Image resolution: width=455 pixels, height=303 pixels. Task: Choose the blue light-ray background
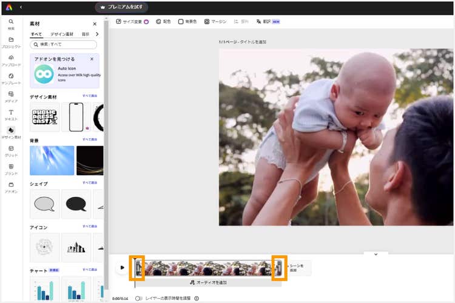pos(52,161)
